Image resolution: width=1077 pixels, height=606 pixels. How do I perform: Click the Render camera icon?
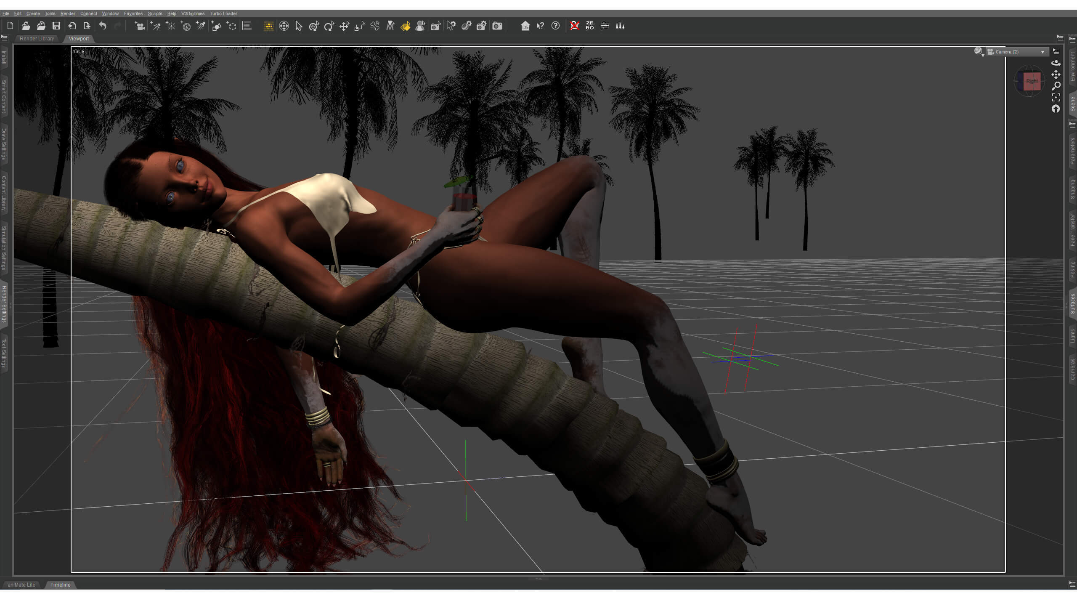point(497,26)
